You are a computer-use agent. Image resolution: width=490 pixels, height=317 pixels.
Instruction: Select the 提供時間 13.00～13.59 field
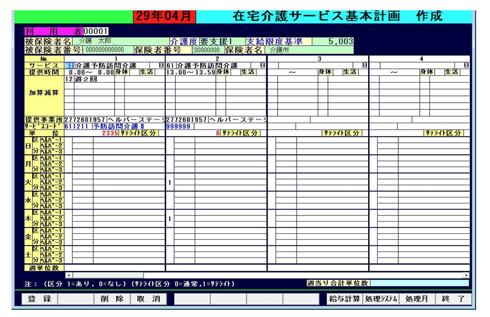pyautogui.click(x=190, y=72)
